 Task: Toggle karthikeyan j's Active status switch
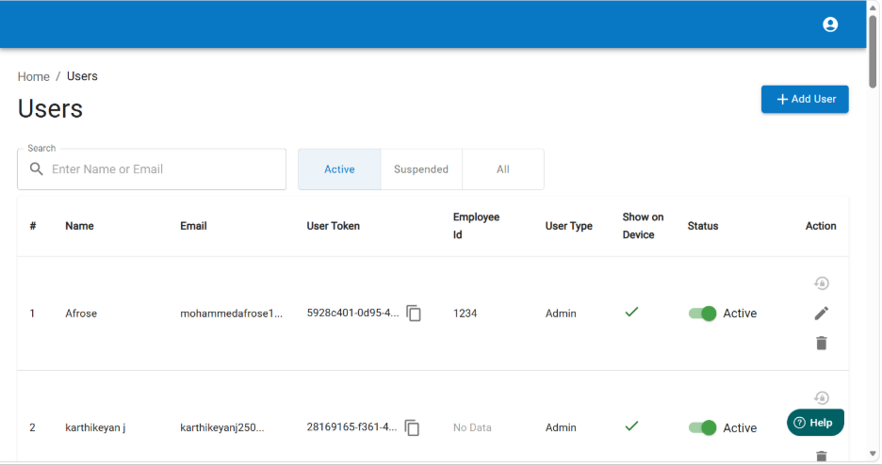point(703,427)
